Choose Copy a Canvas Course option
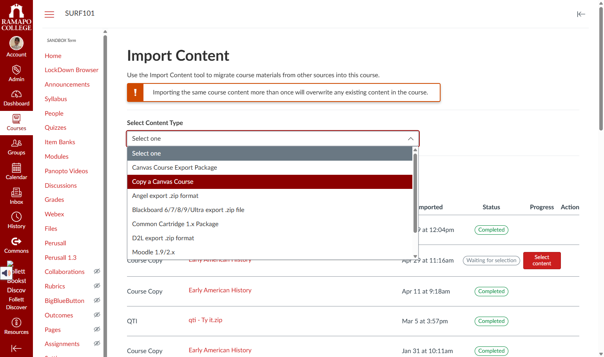Image resolution: width=604 pixels, height=357 pixels. click(270, 182)
